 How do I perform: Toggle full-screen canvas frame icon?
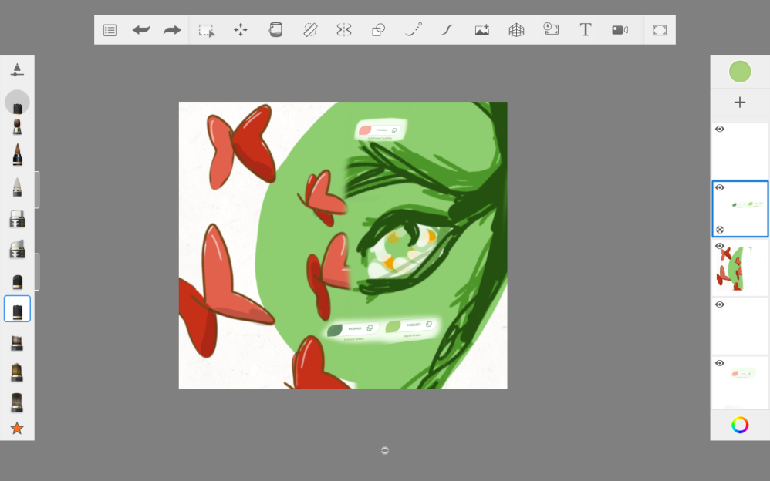pyautogui.click(x=660, y=30)
